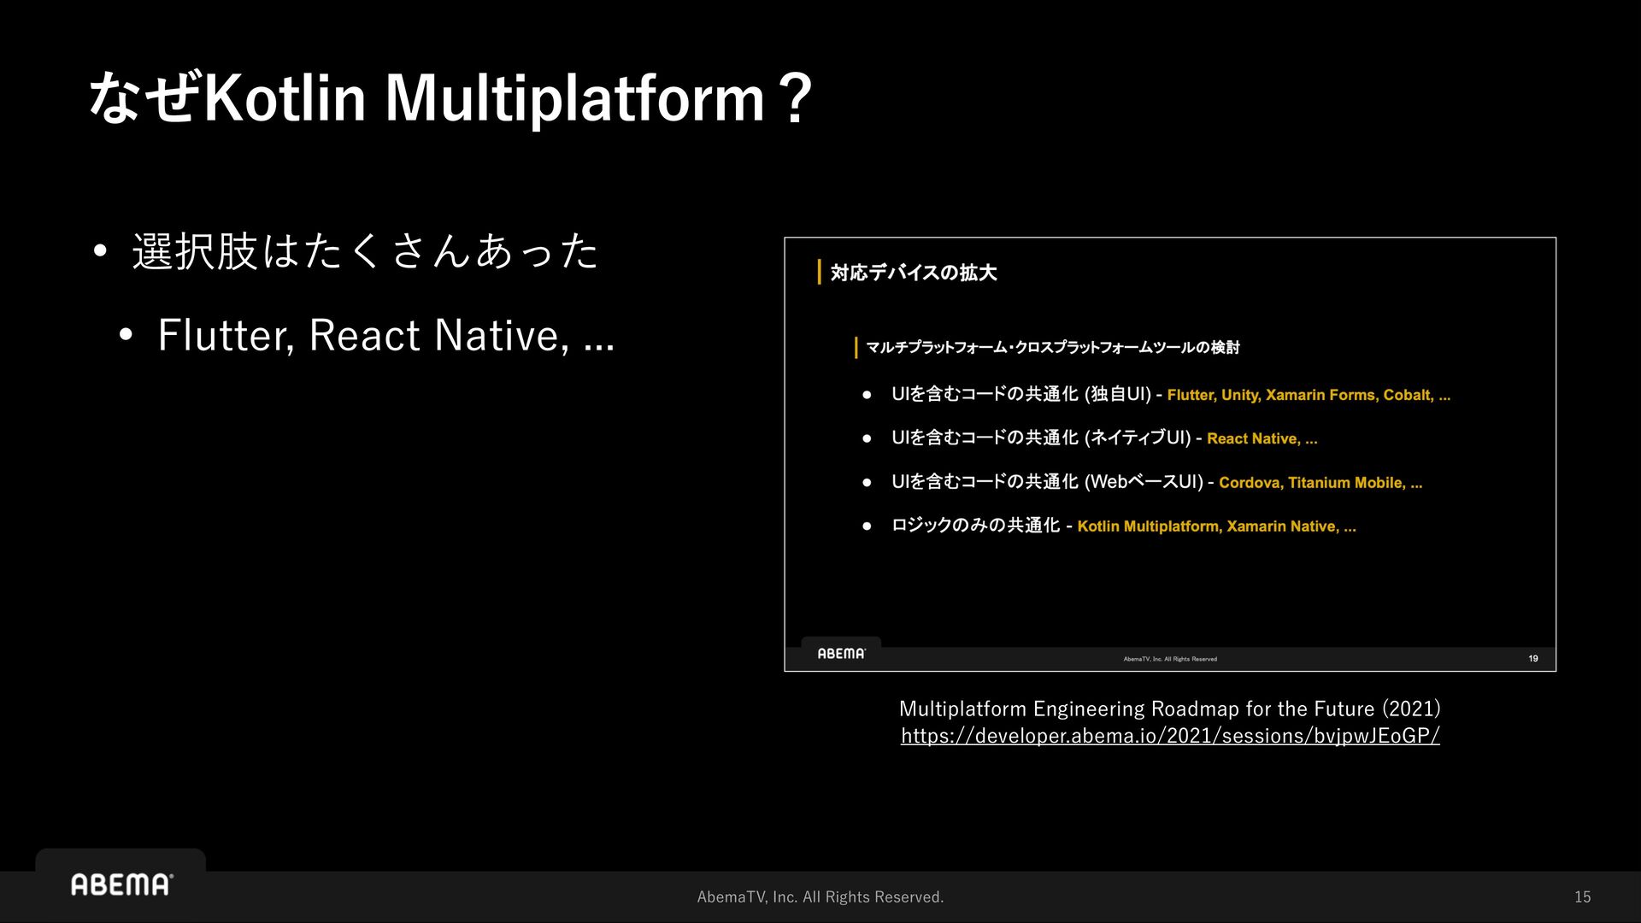
Task: Click the bullet text '選択肢はたくさんあった'
Action: (x=365, y=251)
